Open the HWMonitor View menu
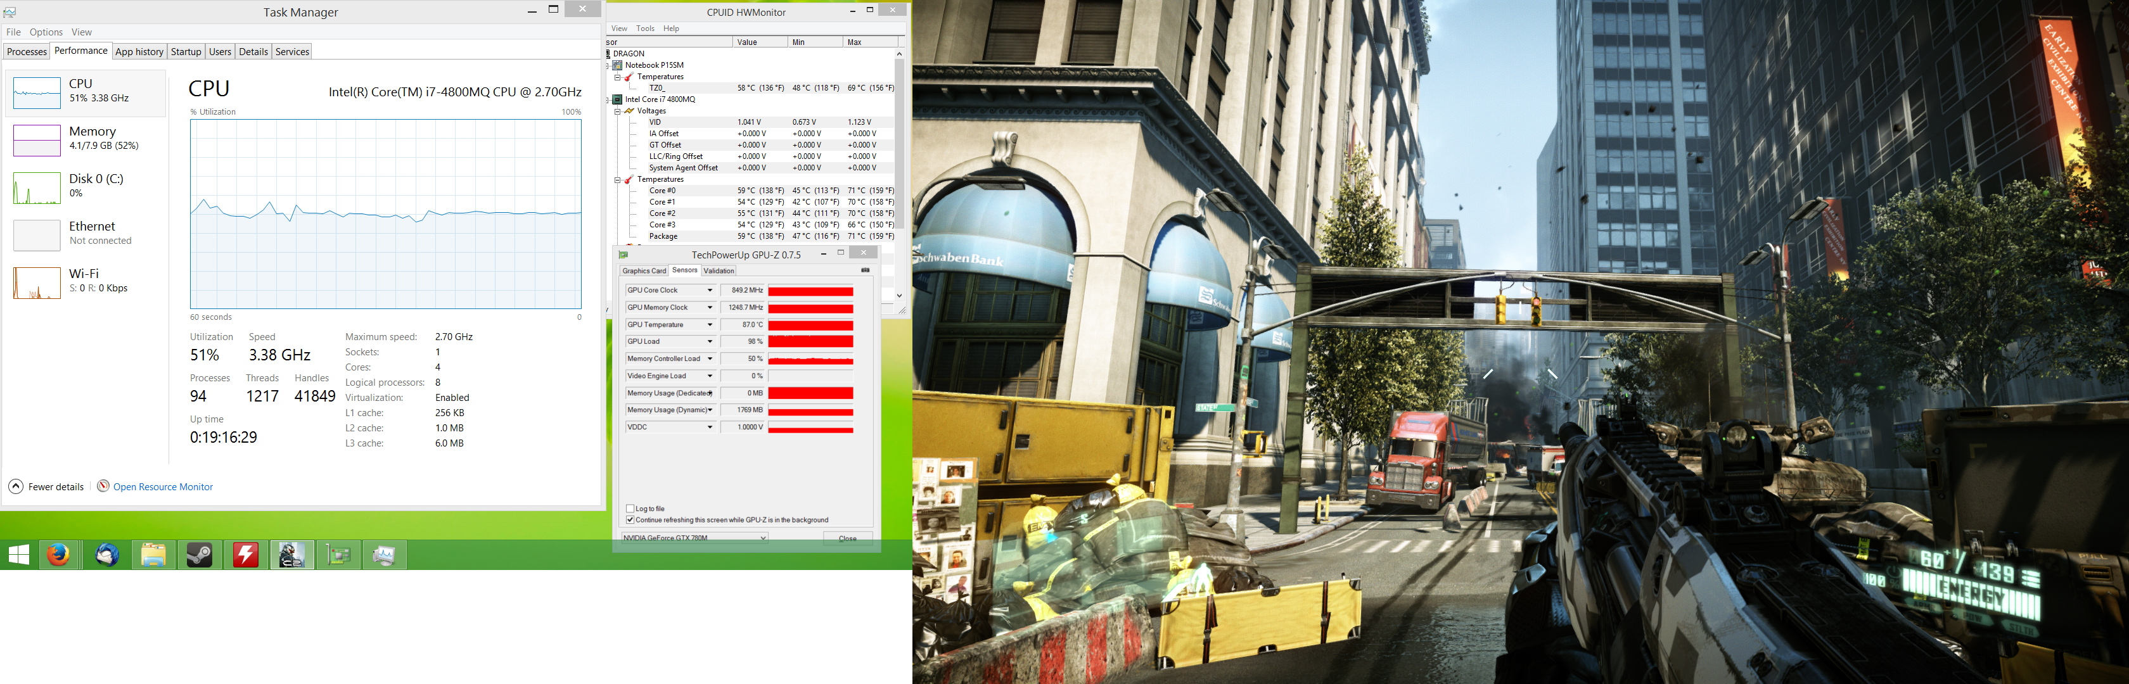2129x684 pixels. tap(619, 29)
